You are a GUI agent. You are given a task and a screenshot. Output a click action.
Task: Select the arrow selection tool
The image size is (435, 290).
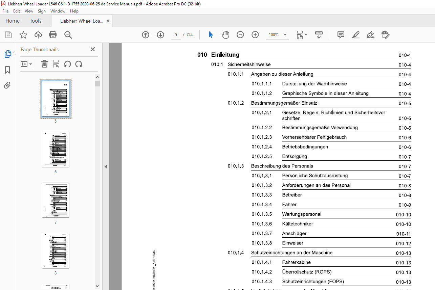tap(211, 35)
